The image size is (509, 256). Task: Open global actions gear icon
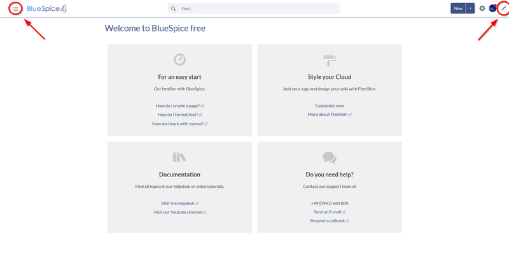point(482,8)
